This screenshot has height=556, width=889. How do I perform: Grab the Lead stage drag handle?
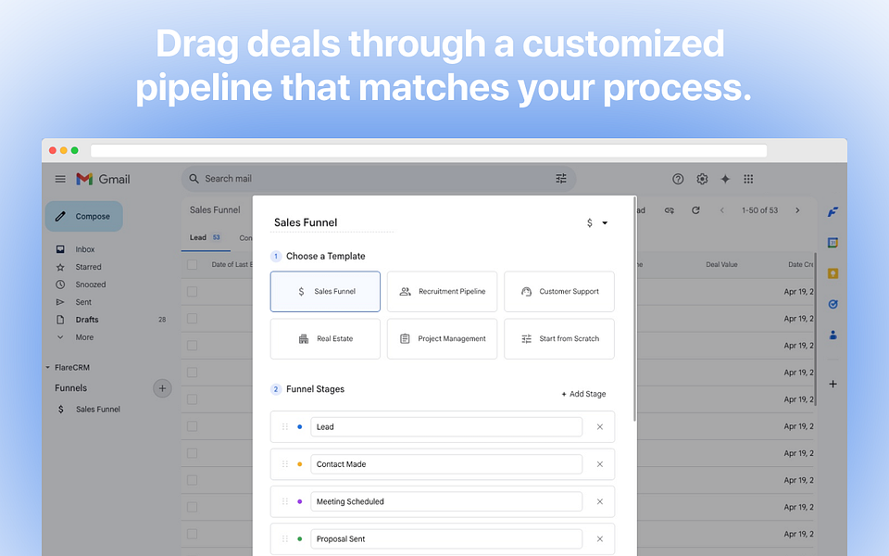(285, 426)
